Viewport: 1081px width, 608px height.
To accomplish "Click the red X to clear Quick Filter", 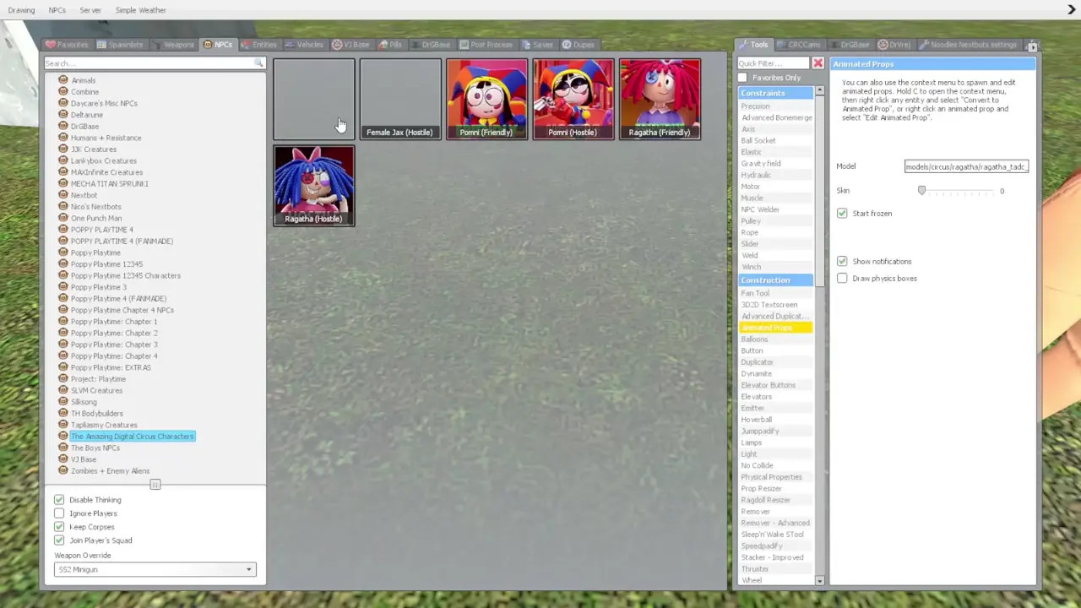I will point(818,63).
